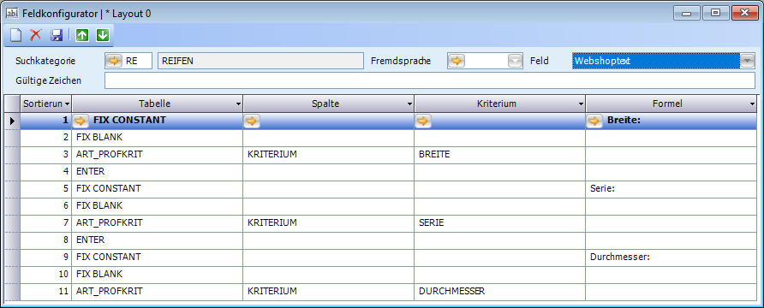Open Fremdsprache lookup arrow button

(457, 61)
